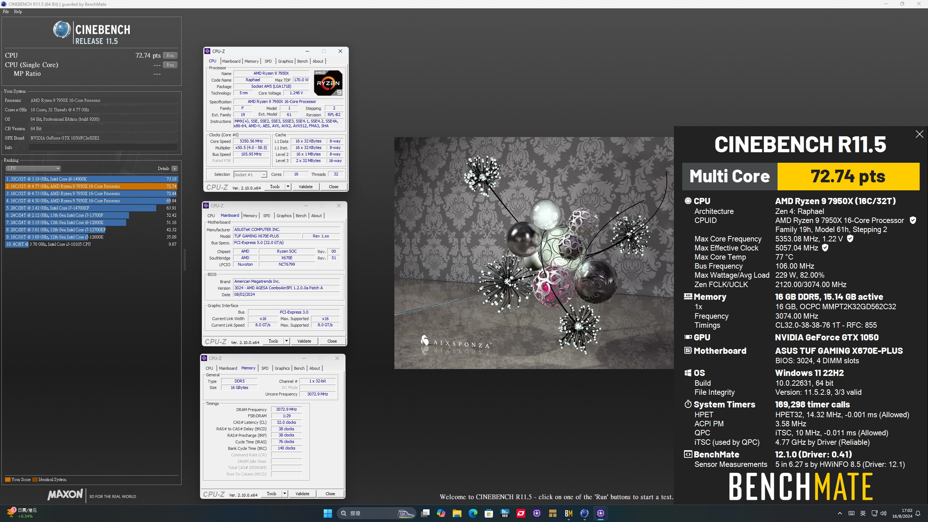Open the Task View icon on the taskbar

coord(425,513)
